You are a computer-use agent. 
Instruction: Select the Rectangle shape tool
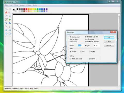tap(6, 30)
